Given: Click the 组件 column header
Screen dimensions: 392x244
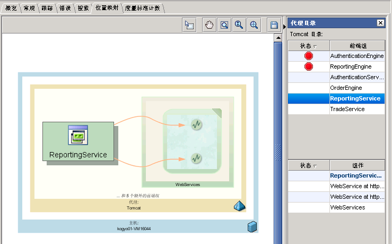Looking at the screenshot, I should click(x=358, y=165).
